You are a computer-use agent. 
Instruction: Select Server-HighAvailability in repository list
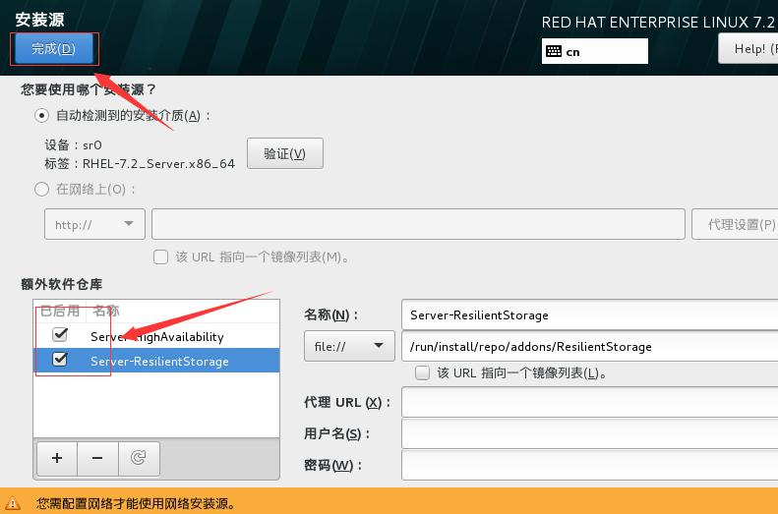(x=156, y=336)
